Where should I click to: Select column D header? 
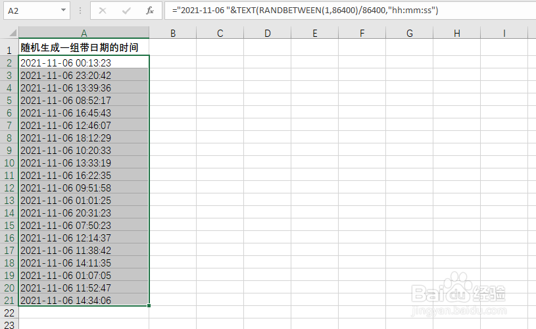click(267, 33)
